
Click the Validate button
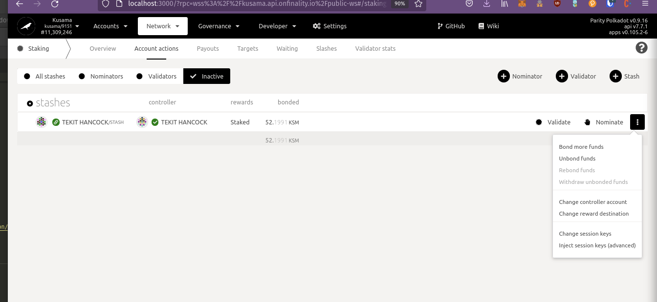point(553,122)
